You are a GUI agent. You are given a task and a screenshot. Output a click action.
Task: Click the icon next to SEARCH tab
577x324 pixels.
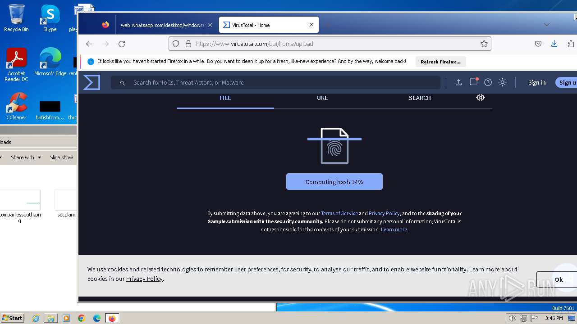pyautogui.click(x=481, y=98)
